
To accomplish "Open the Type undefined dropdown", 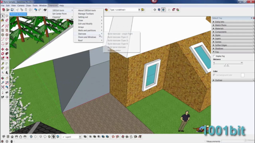I will pos(125,10).
